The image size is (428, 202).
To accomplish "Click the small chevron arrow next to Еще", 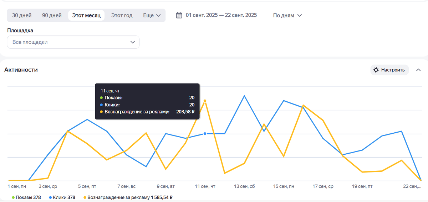I will tap(158, 15).
